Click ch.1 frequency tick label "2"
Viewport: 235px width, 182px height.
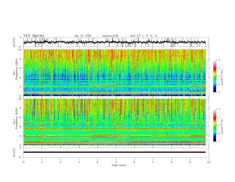coord(21,87)
